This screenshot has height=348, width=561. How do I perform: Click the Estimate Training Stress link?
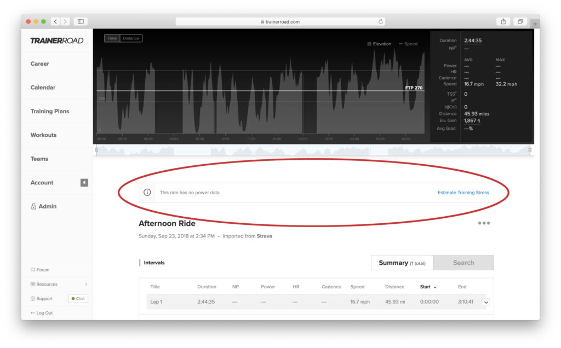[x=463, y=193]
